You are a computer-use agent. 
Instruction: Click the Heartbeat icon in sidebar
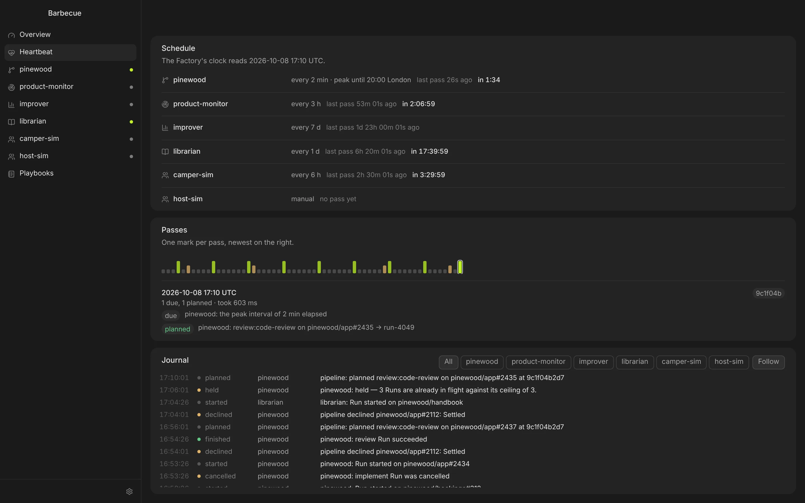(x=11, y=52)
